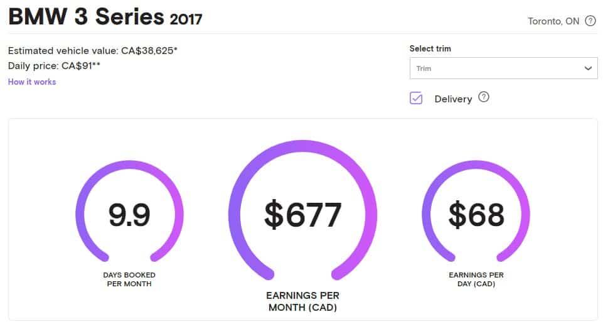Click the Trim placeholder text in the combo box
The image size is (603, 329).
[x=424, y=68]
